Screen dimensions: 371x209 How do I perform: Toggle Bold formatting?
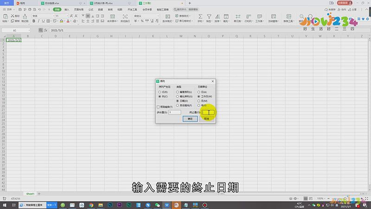pyautogui.click(x=34, y=21)
